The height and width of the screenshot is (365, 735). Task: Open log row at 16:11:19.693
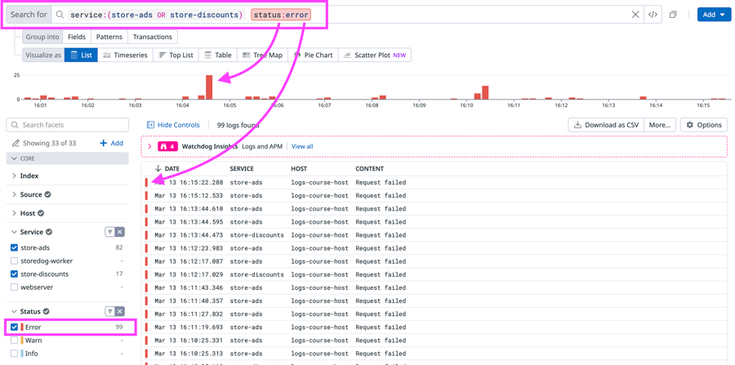point(434,327)
